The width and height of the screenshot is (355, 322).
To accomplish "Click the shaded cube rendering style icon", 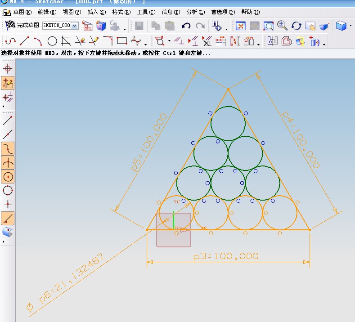I will (x=341, y=26).
